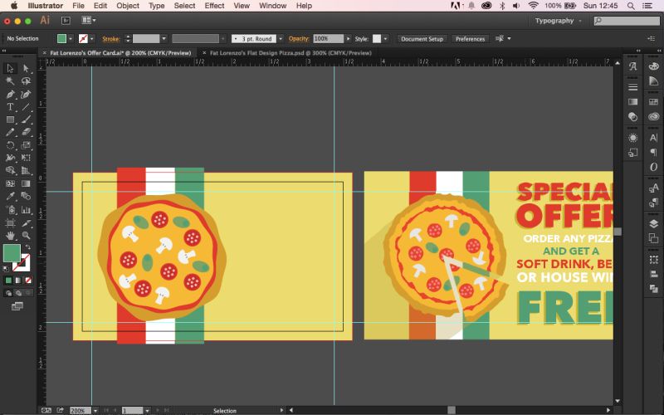Image resolution: width=664 pixels, height=415 pixels.
Task: Open the Pathfinder panel icon
Action: (653, 289)
